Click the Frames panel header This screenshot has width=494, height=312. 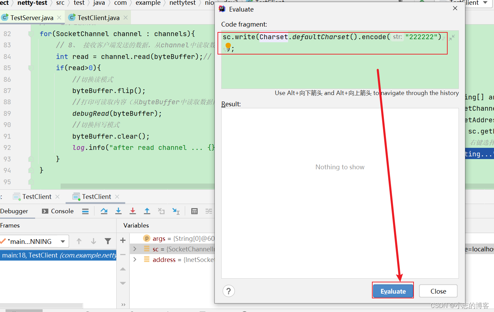coord(10,225)
